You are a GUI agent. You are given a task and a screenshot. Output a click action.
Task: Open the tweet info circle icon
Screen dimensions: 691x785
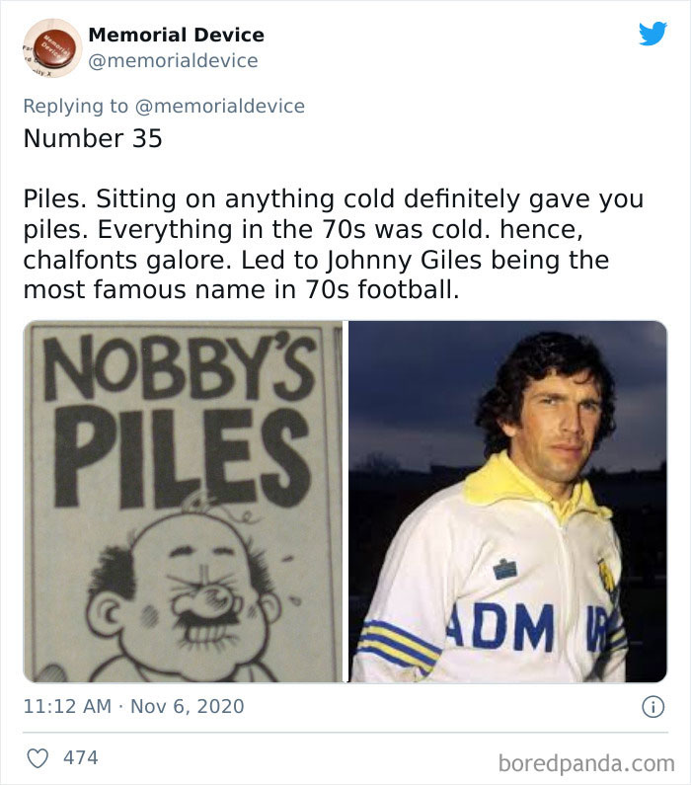coord(652,707)
